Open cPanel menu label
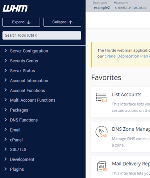This screenshot has width=150, height=178. pyautogui.click(x=16, y=140)
